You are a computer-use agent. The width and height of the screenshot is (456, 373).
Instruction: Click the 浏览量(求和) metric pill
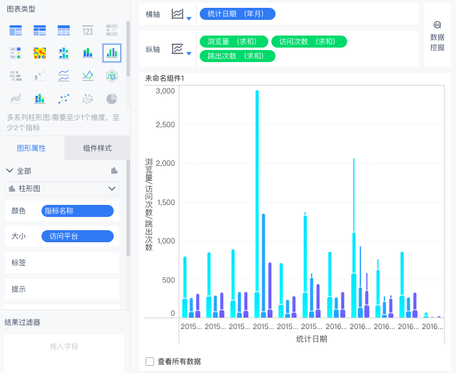click(x=234, y=42)
